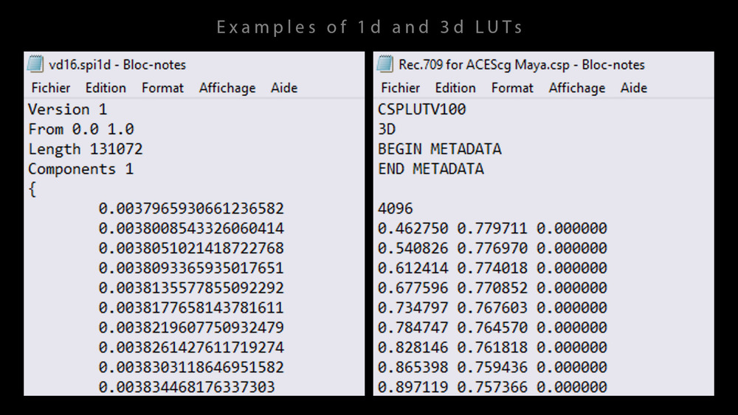Place cursor on the "Version 1" line
The height and width of the screenshot is (415, 738).
pos(67,109)
